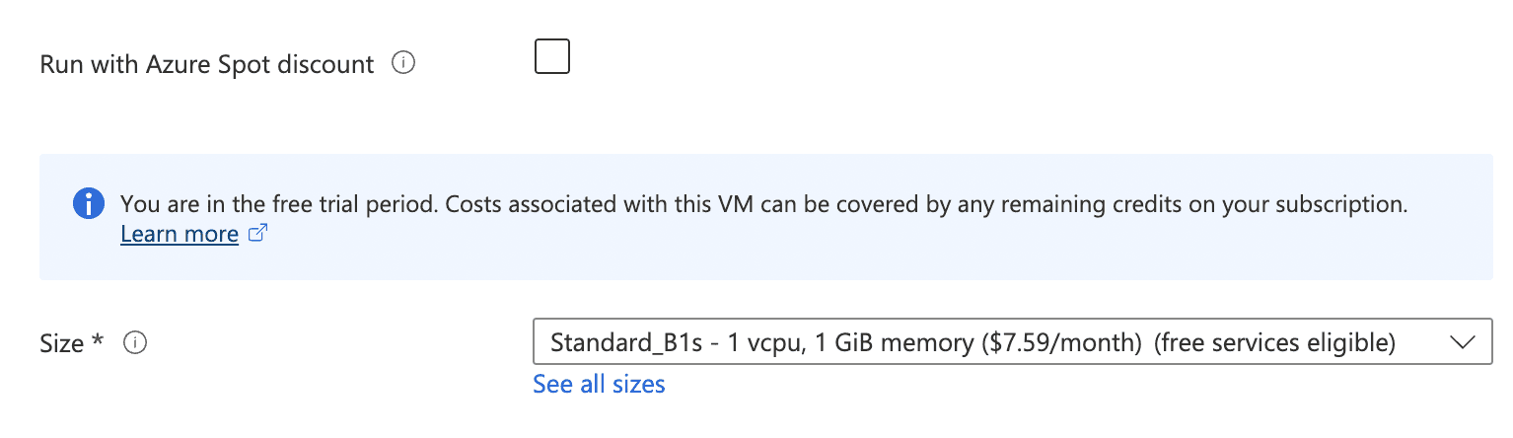The width and height of the screenshot is (1513, 438).
Task: Click the free trial period notice banner
Action: [x=766, y=216]
